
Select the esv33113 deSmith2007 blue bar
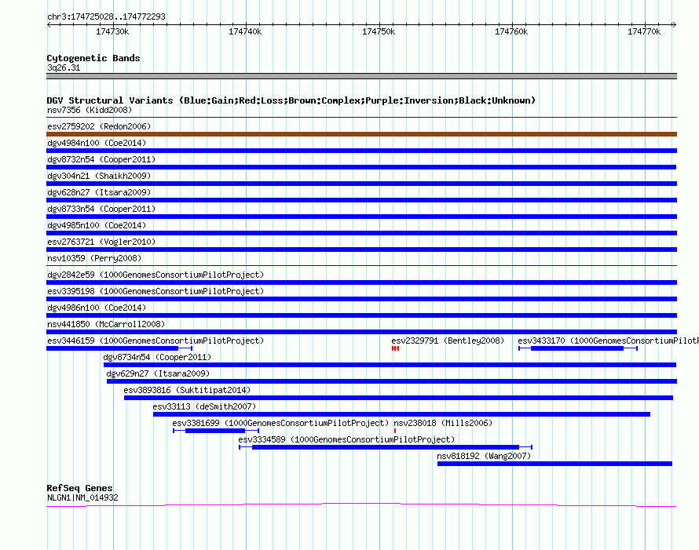(401, 414)
